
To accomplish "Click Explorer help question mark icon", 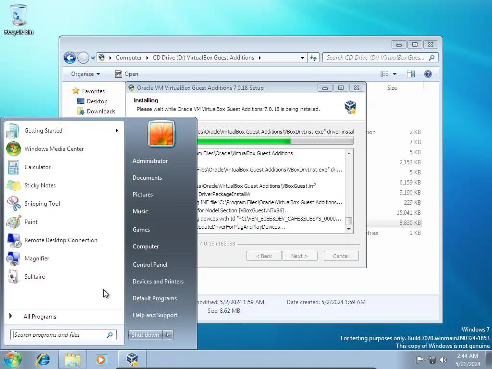I will click(x=428, y=74).
